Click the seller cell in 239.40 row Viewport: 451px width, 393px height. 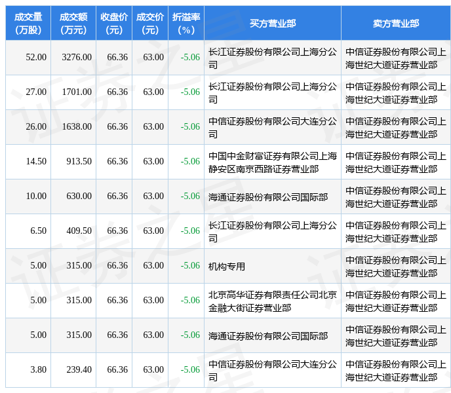(x=396, y=371)
